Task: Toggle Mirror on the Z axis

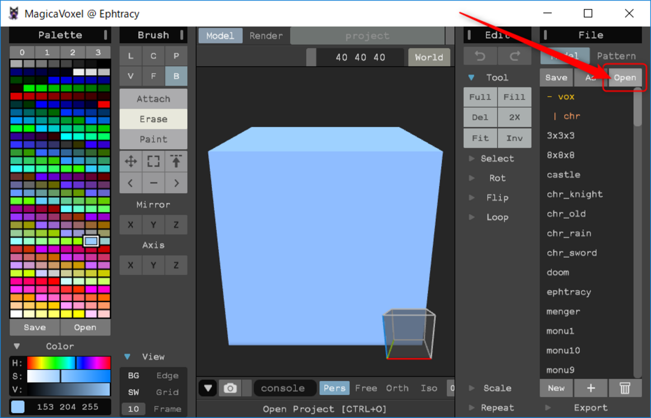Action: tap(176, 225)
